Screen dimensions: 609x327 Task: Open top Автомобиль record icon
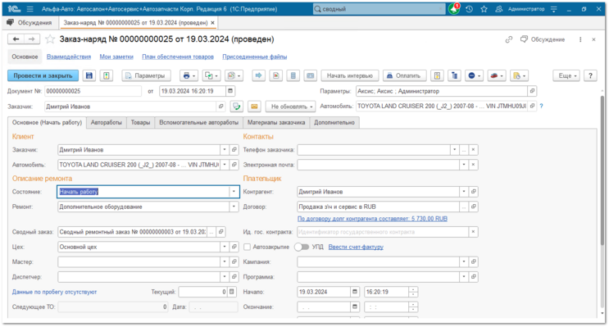[x=532, y=106]
